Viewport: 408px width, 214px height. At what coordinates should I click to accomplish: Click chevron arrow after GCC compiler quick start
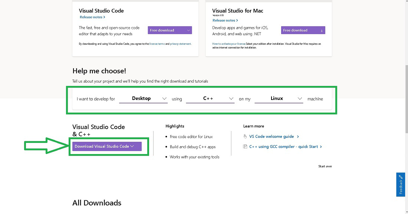[321, 147]
